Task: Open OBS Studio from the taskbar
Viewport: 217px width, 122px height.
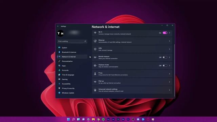Action: coord(133,119)
